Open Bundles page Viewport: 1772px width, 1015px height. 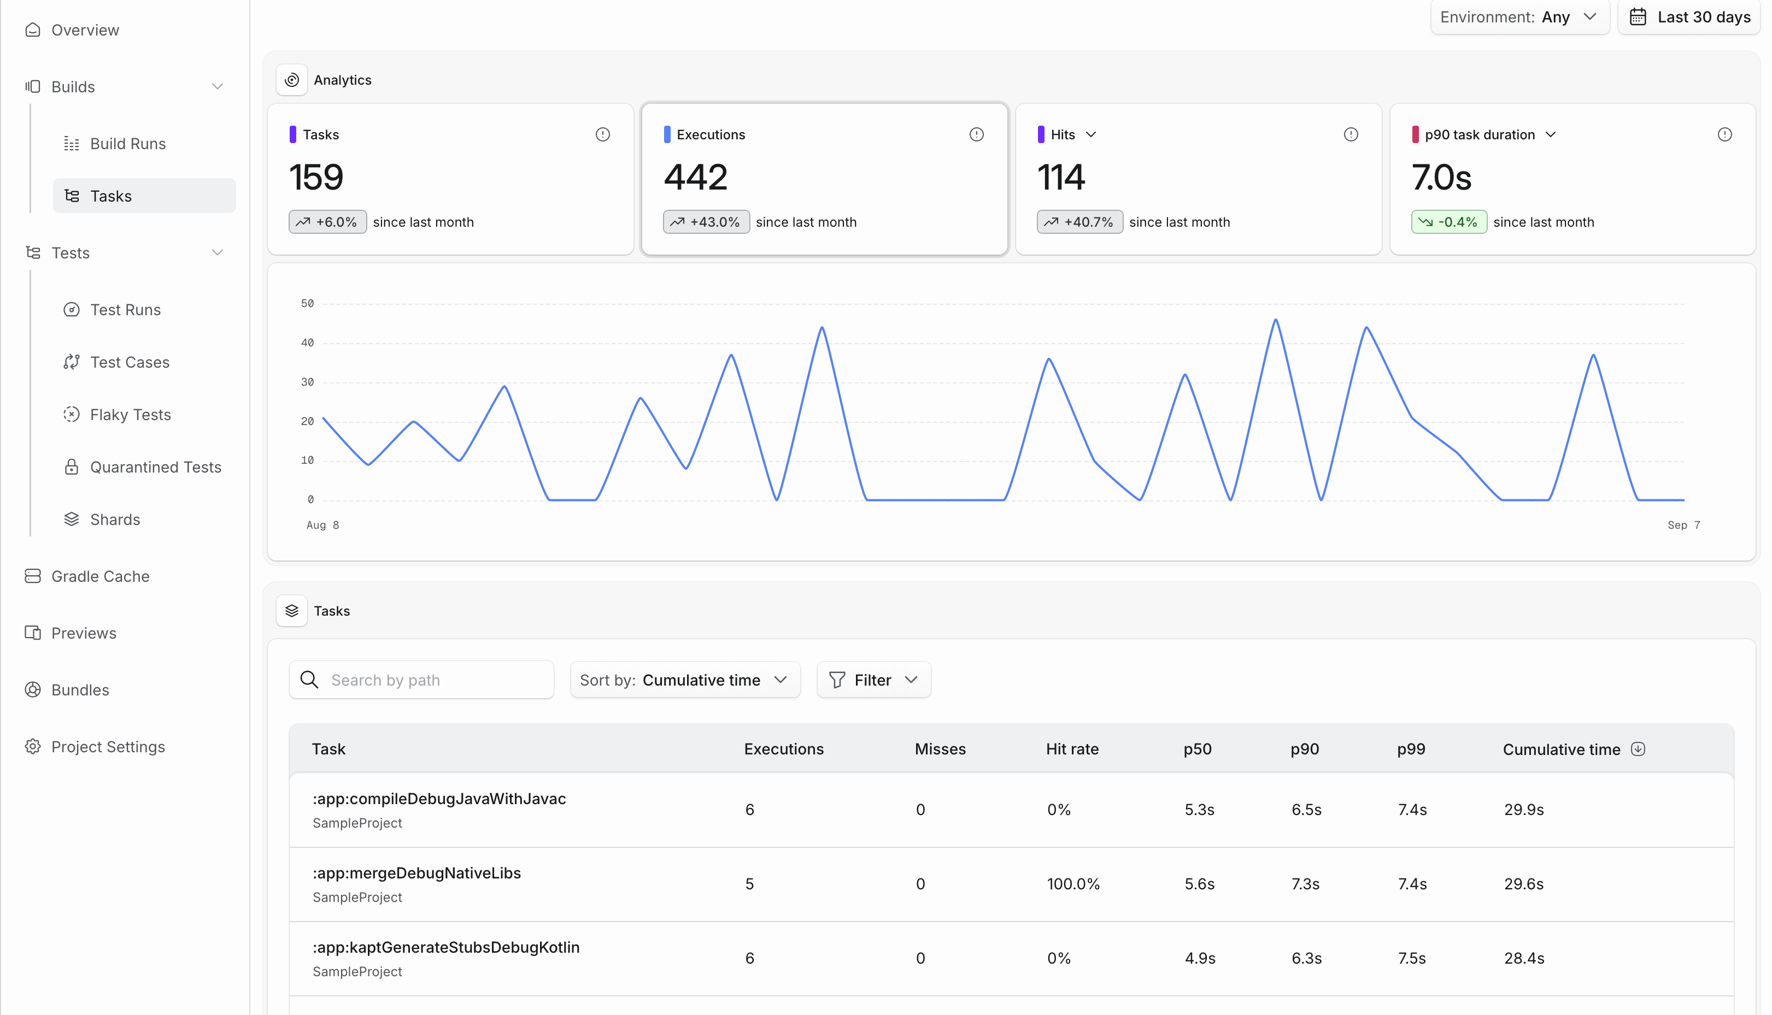[80, 689]
